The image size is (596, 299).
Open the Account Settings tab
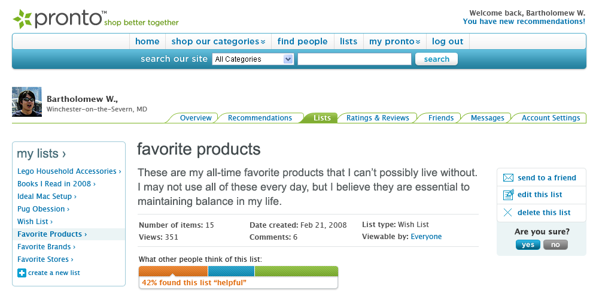[551, 118]
